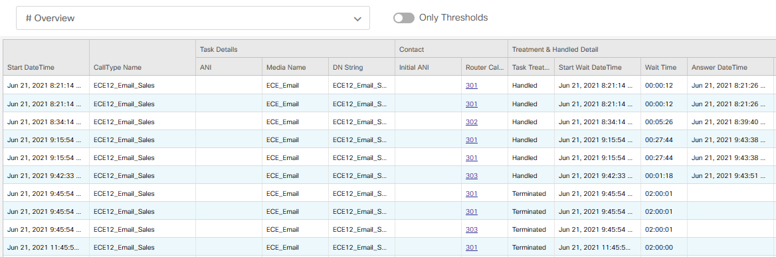
Task: Select the Media Name column header
Action: 295,67
